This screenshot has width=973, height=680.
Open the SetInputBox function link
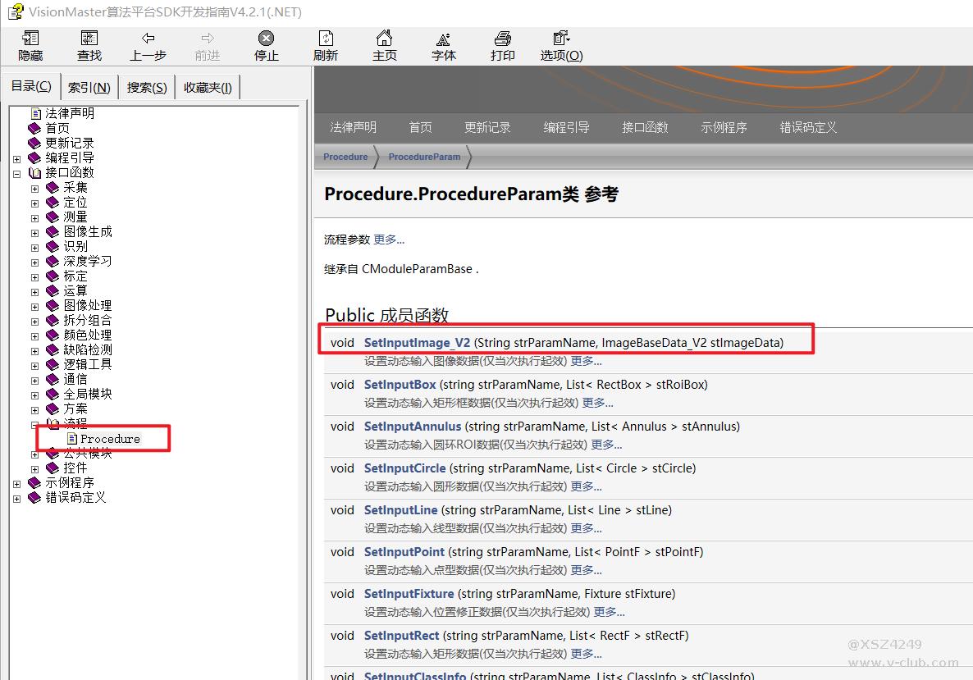pyautogui.click(x=400, y=385)
